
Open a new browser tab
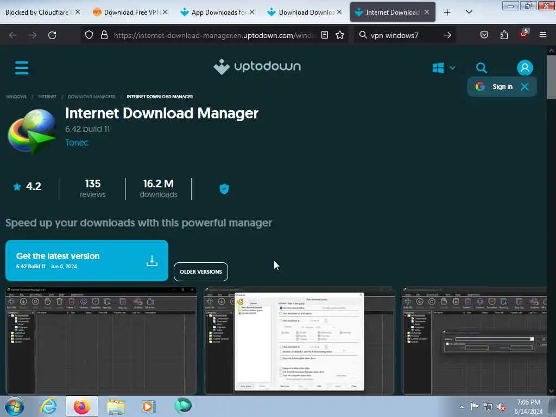(x=447, y=12)
